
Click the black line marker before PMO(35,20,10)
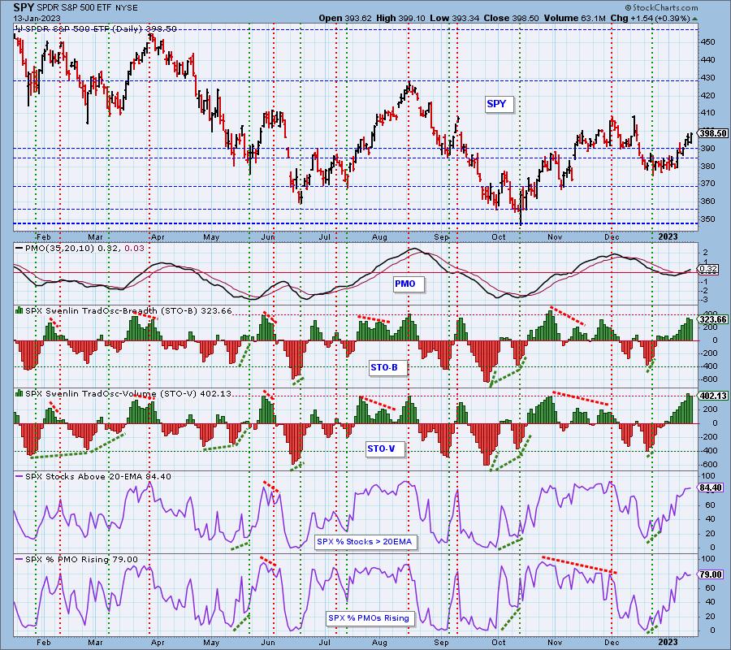pyautogui.click(x=19, y=248)
